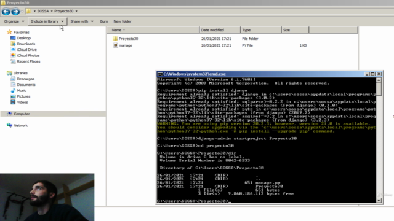
Task: Open recent pages dropdown beside forward arrow
Action: pyautogui.click(x=22, y=12)
